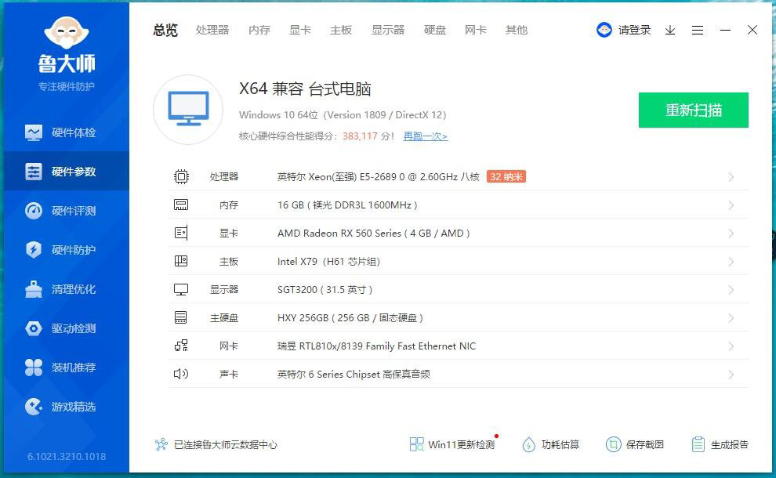Click the Win11更新检测 label
776x478 pixels.
[461, 444]
